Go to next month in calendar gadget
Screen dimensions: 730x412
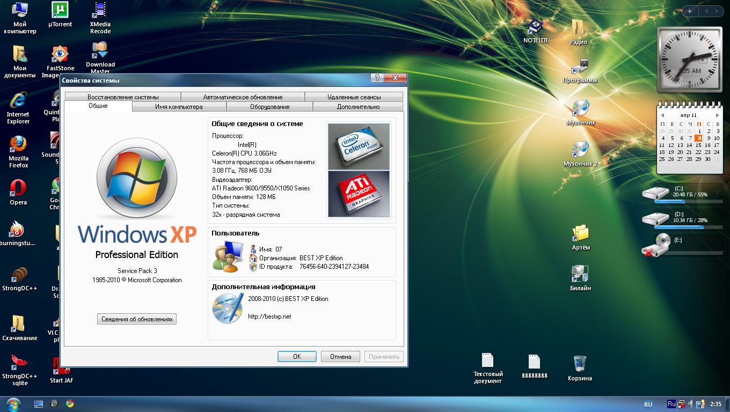[x=717, y=115]
